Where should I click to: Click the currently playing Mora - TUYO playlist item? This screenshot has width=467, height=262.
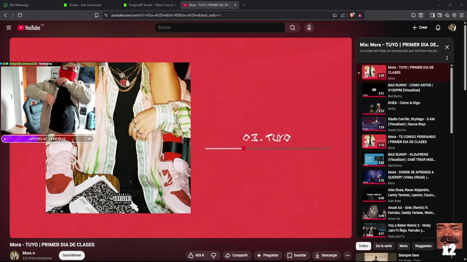pos(404,73)
